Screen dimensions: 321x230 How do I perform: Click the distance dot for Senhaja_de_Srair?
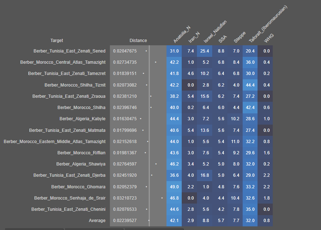162,198
